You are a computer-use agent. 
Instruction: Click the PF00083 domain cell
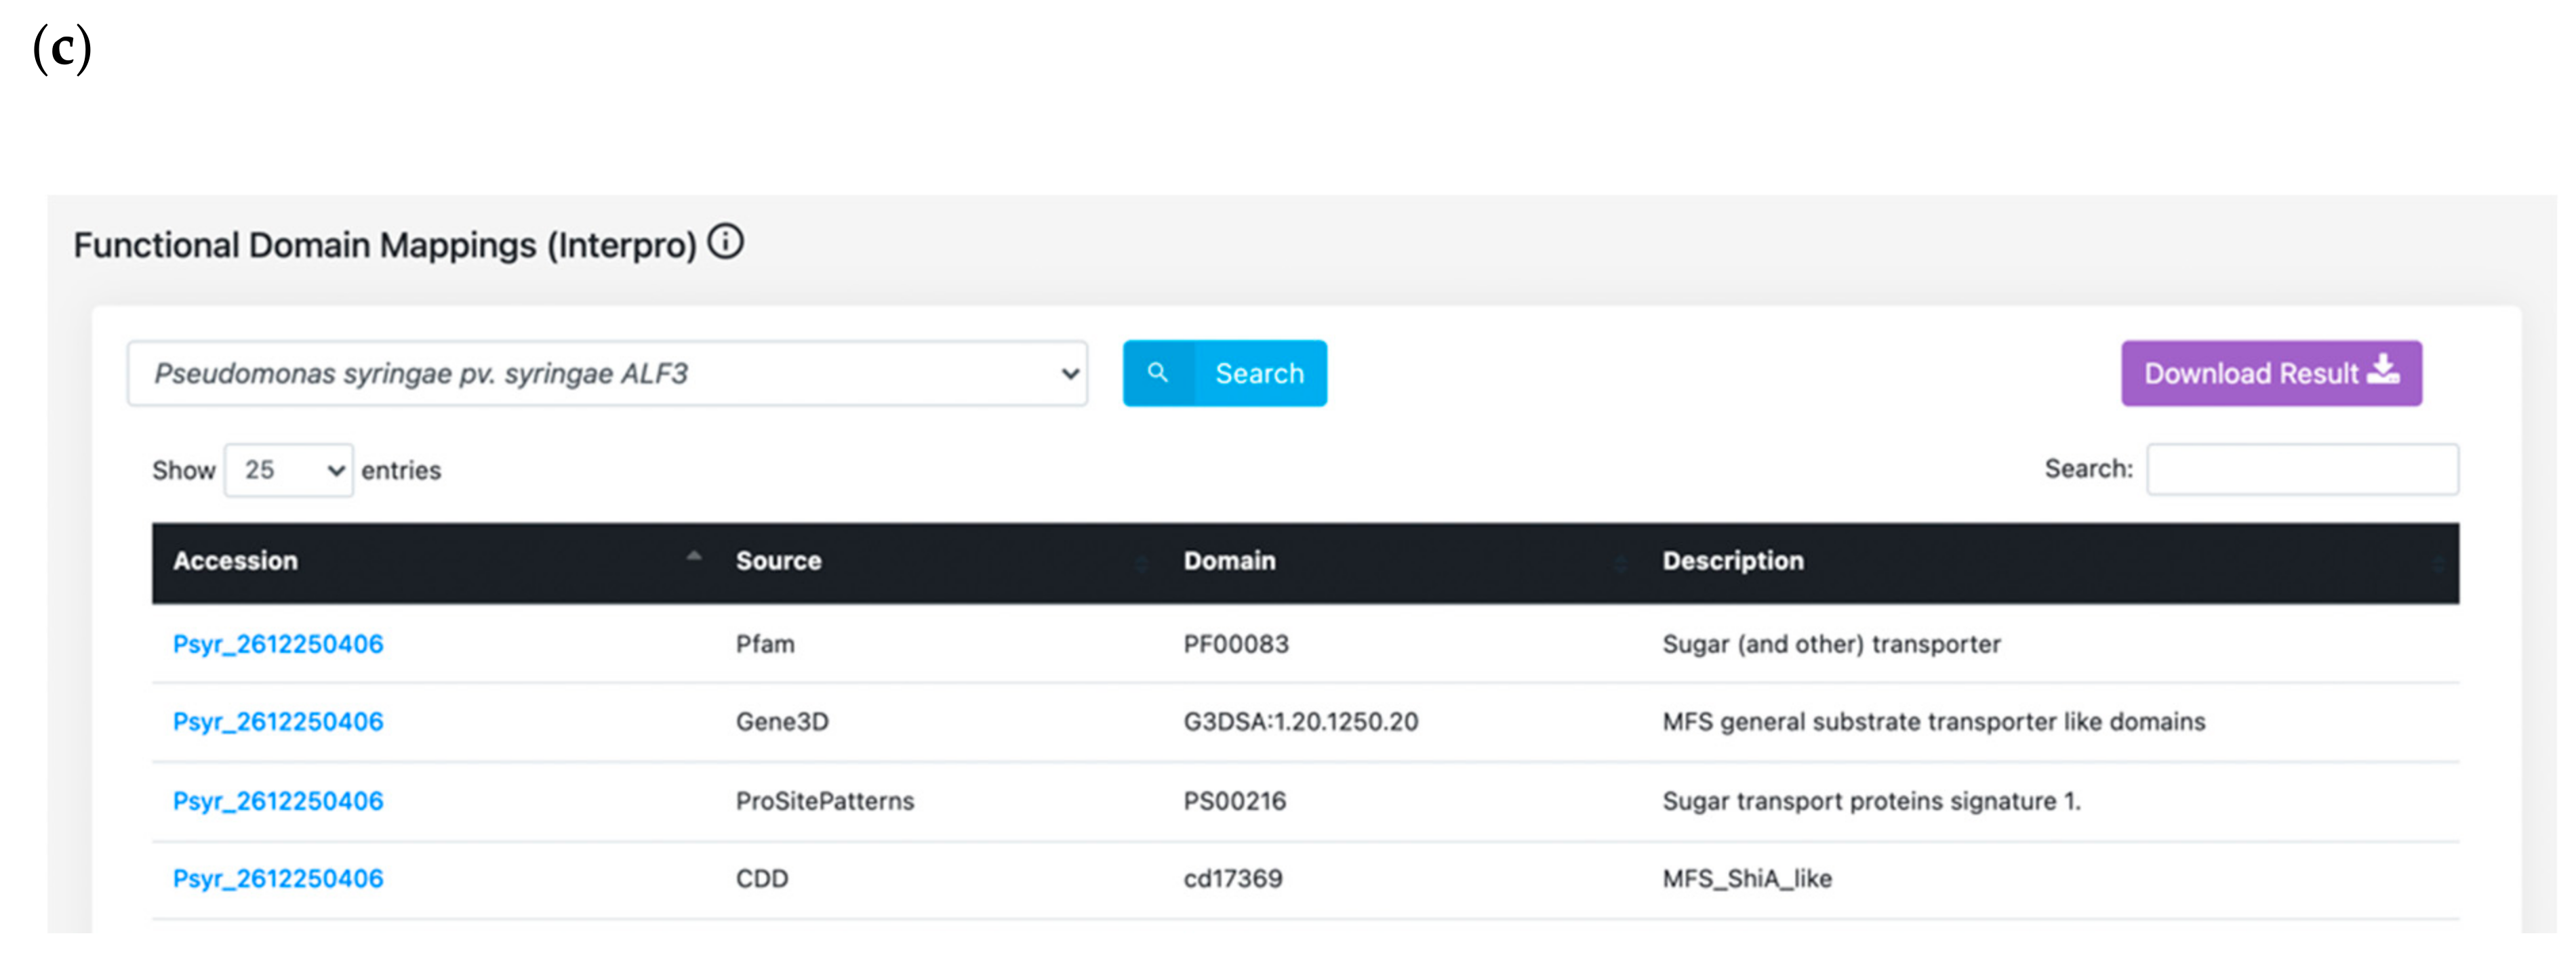point(1236,644)
